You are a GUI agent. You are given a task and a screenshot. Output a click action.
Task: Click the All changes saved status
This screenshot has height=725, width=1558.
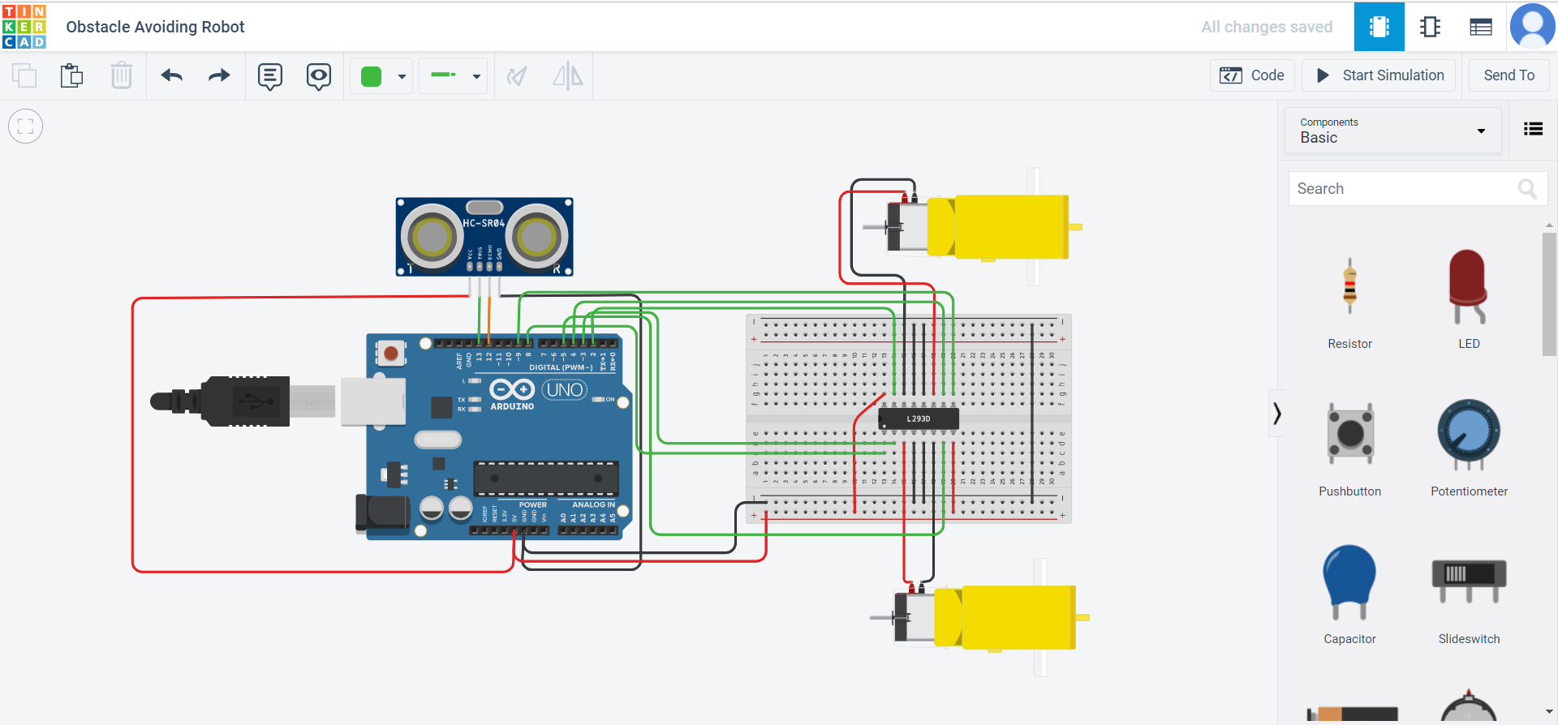coord(1267,27)
